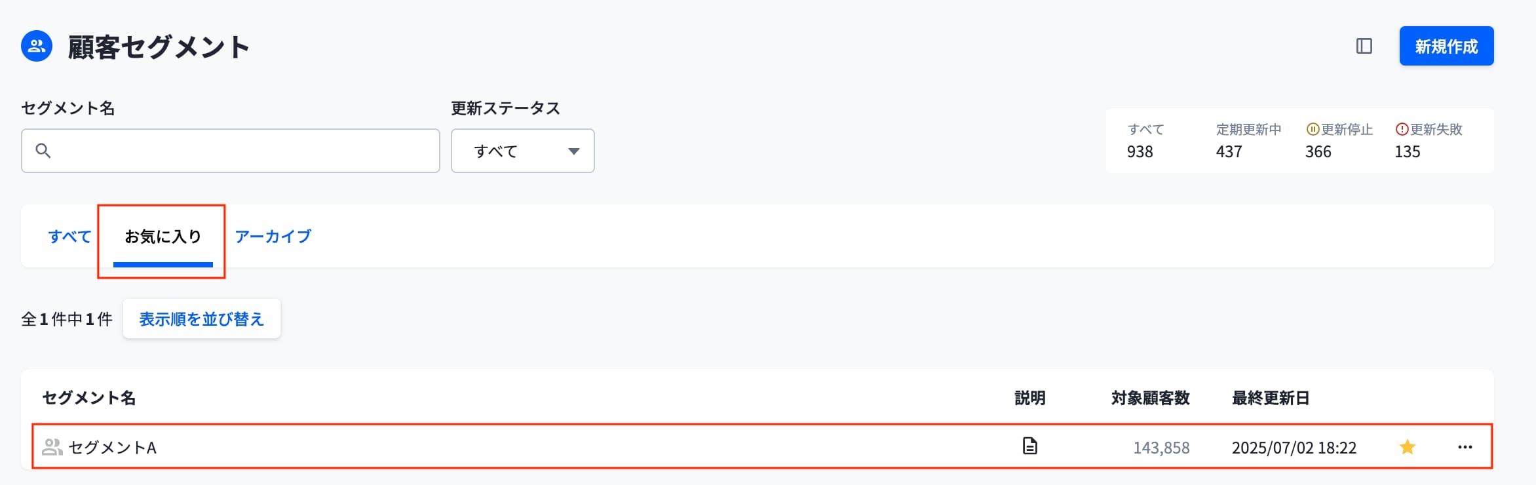Open the three-dot more menu for セグメントA

point(1465,447)
